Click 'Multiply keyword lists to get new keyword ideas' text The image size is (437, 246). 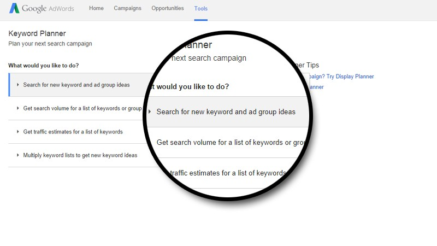[x=80, y=155]
